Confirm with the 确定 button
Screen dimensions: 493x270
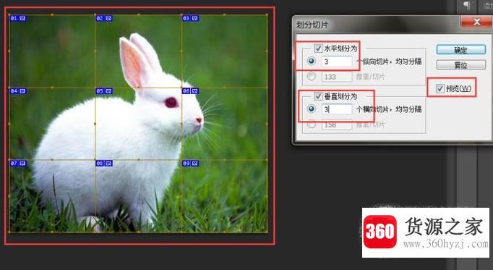(x=461, y=50)
